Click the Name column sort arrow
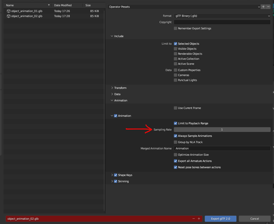274x224 pixels. tap(49, 5)
